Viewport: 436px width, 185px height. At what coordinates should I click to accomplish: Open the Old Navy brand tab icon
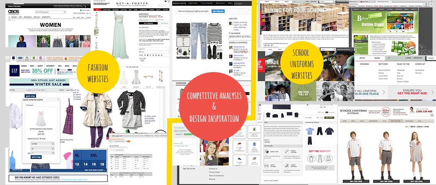point(20,59)
